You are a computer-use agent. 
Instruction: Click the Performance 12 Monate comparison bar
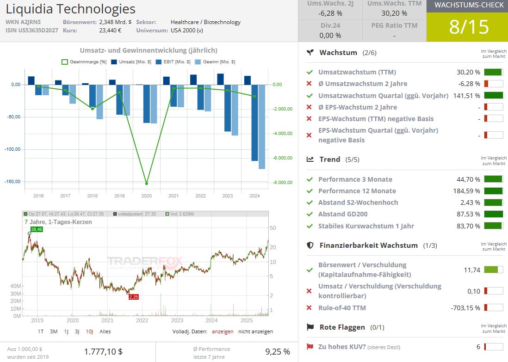[493, 191]
